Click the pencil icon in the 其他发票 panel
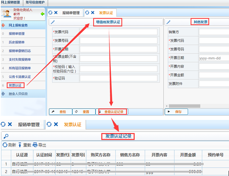Screen dimensions: 229x176 tap(168, 22)
